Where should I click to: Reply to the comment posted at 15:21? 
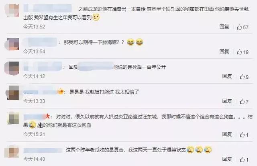(x=227, y=134)
